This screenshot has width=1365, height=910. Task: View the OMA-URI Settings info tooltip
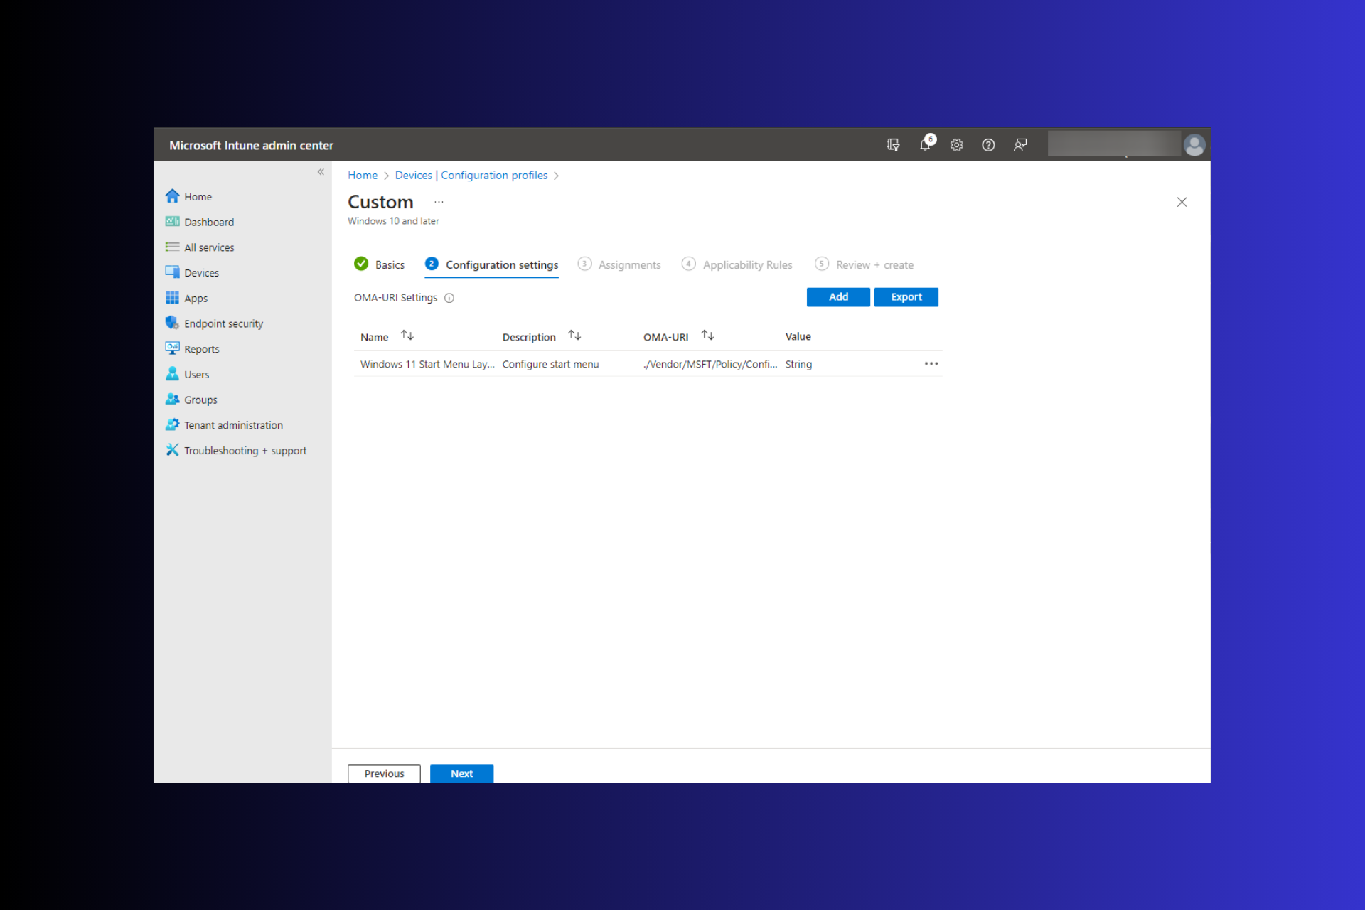449,298
